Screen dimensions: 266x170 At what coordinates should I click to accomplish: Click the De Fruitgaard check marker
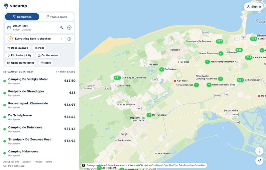tap(149, 115)
